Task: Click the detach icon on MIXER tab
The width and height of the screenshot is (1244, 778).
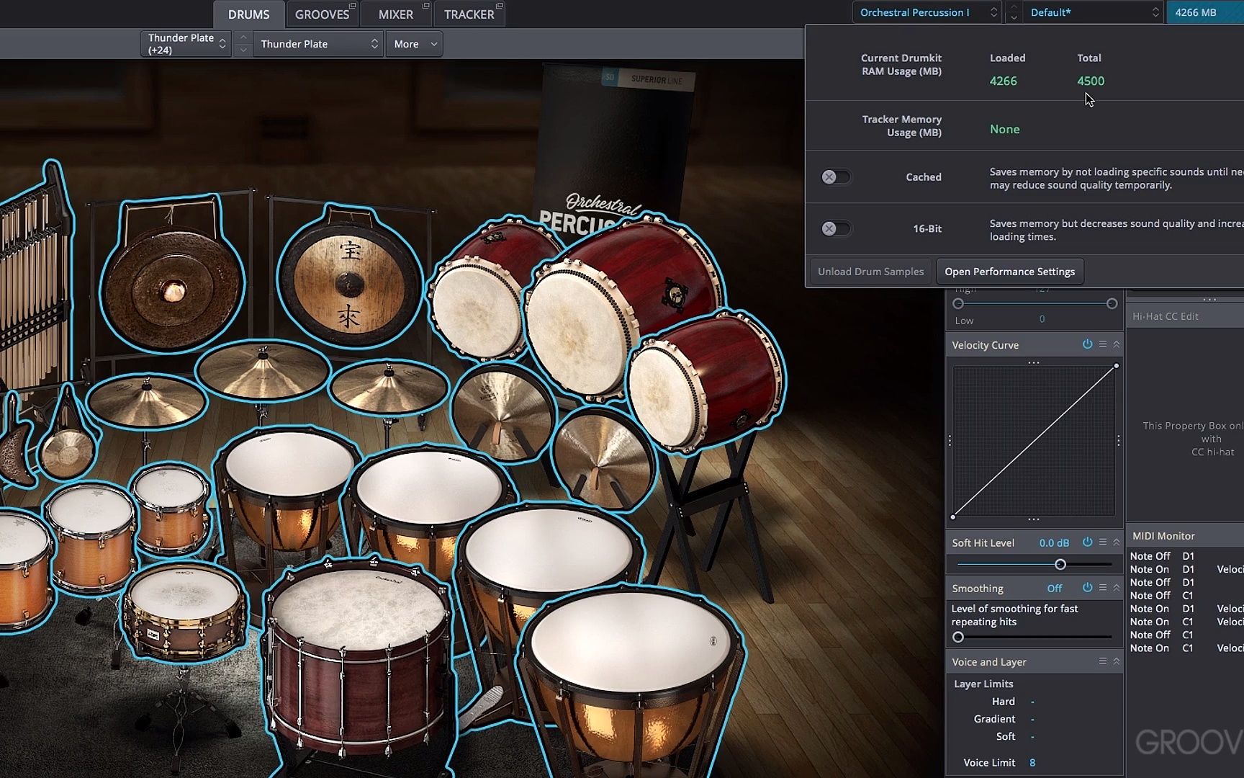Action: pos(425,5)
